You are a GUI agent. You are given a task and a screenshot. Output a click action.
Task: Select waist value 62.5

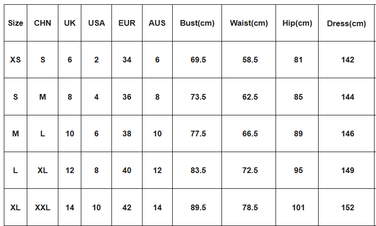coord(250,97)
